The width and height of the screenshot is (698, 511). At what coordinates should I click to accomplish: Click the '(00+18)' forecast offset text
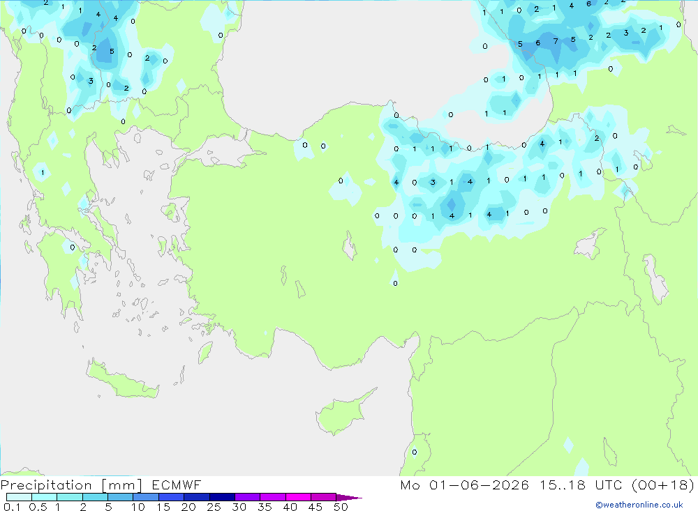click(663, 485)
